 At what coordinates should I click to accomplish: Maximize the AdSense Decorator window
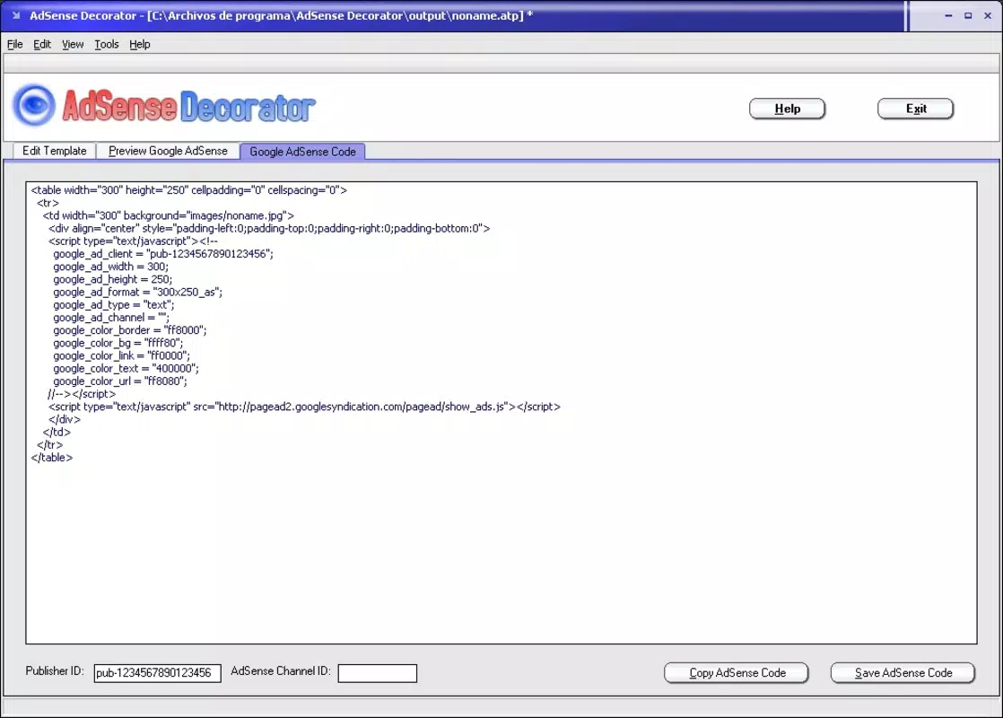click(968, 15)
